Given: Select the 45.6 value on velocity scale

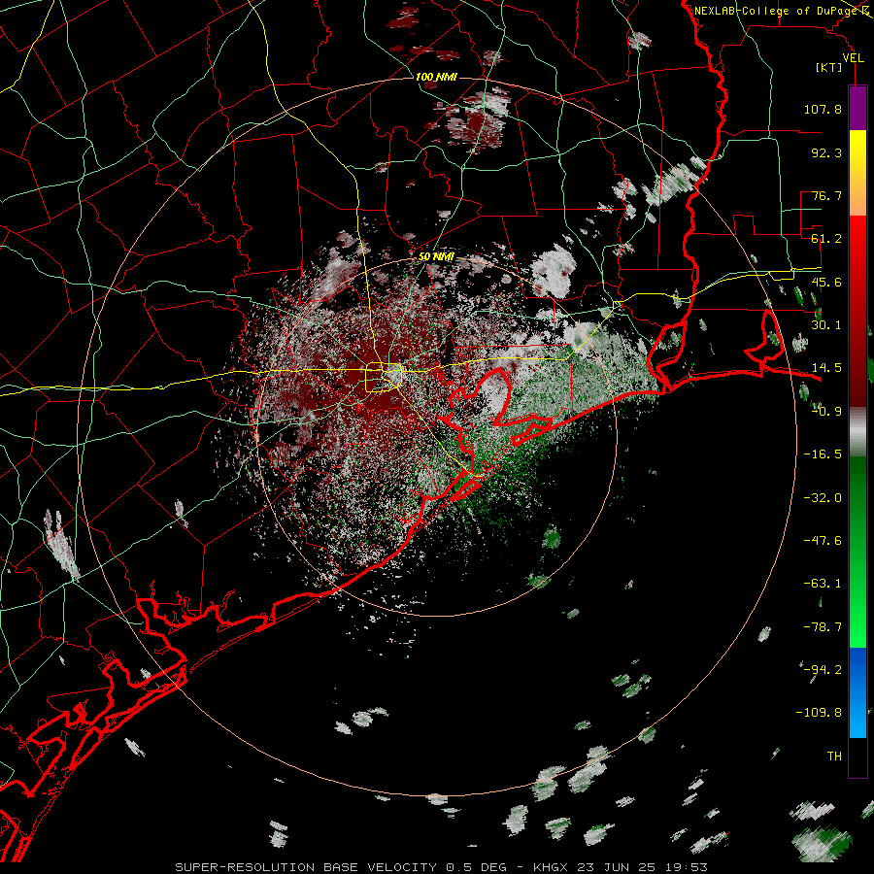Looking at the screenshot, I should pos(826,282).
